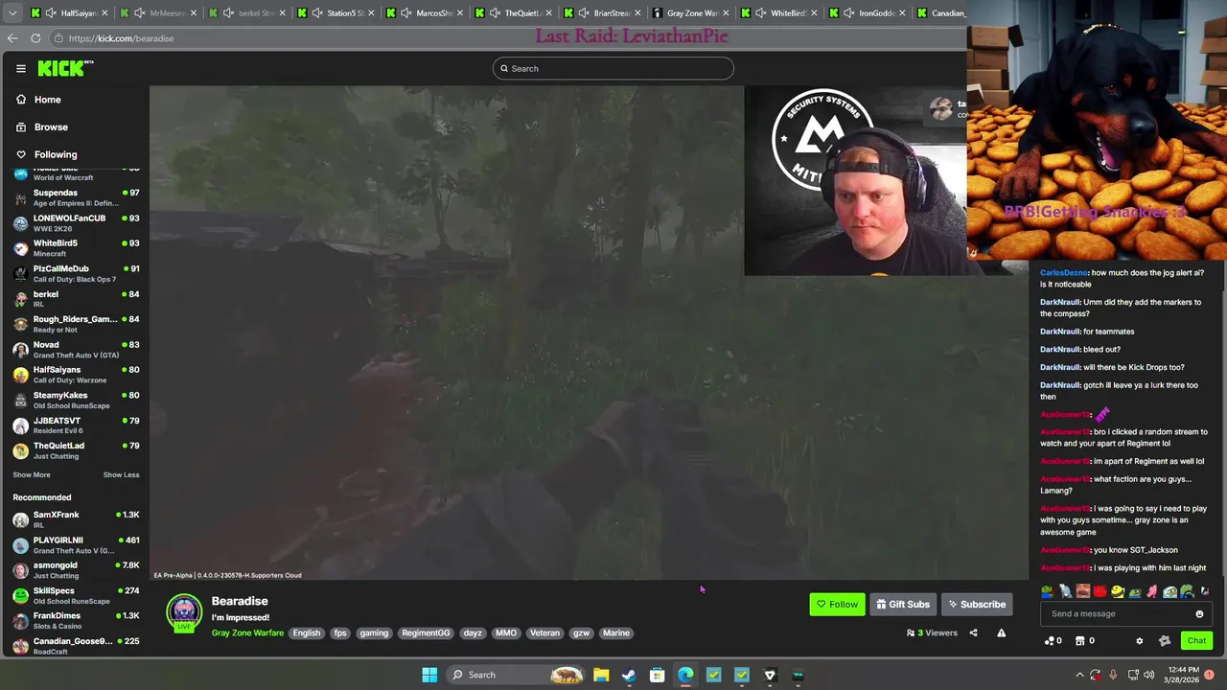
Task: Subscribe to Bearadise channel
Action: pos(977,604)
